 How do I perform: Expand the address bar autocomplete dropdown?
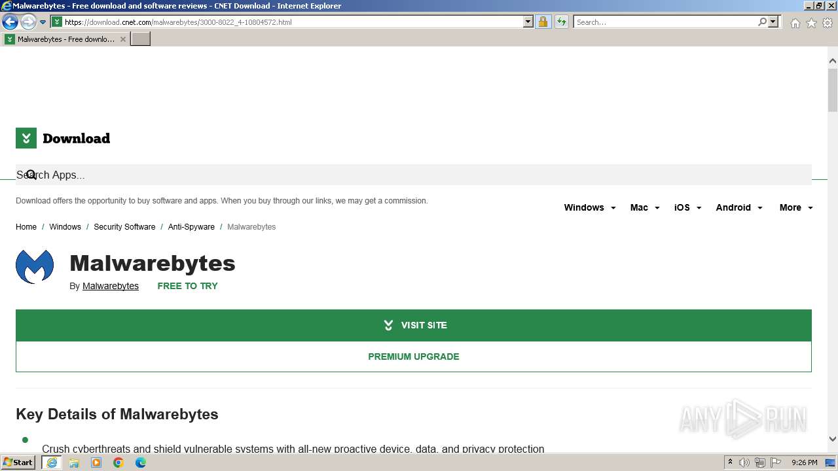pos(528,22)
